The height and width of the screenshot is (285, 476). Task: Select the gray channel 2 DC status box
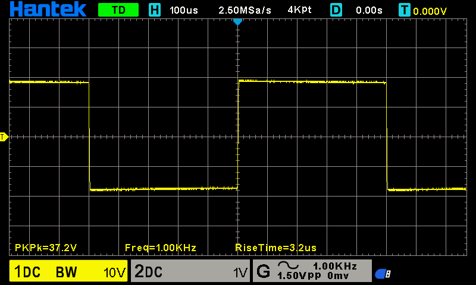pos(190,271)
